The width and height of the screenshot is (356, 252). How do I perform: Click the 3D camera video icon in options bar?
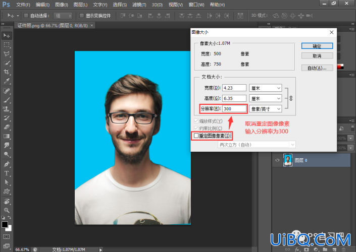[309, 16]
